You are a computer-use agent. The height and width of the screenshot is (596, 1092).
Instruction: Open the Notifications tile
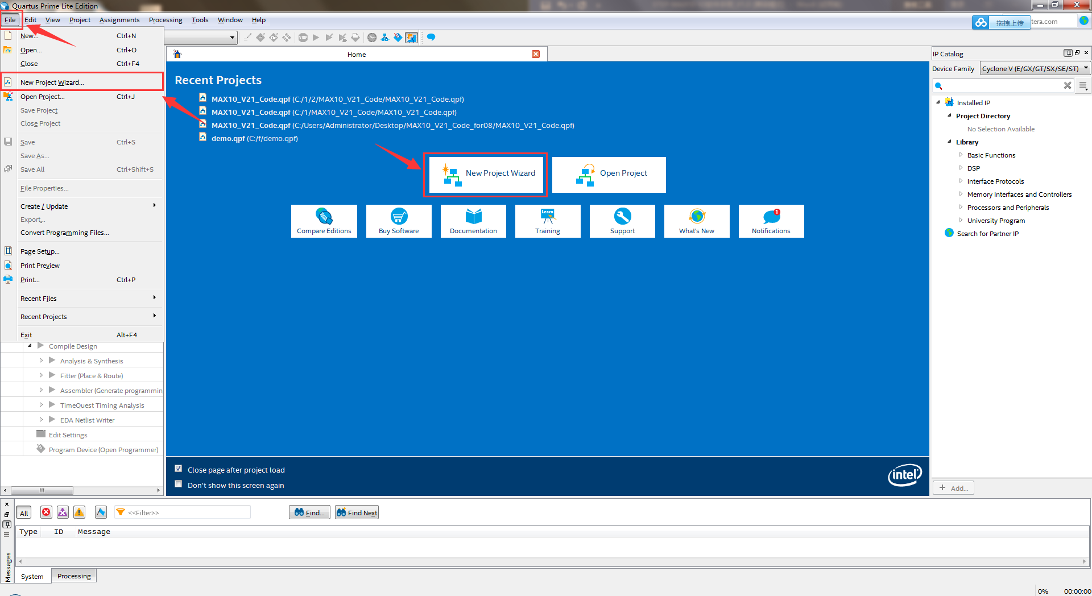click(x=771, y=221)
